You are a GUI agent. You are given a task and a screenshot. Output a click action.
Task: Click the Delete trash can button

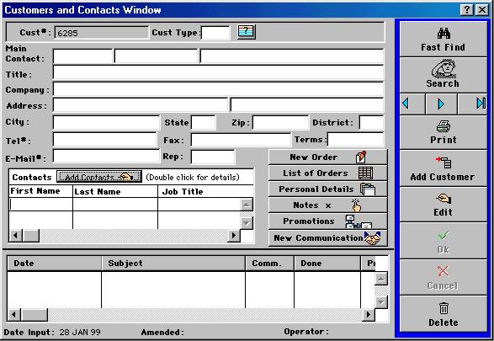click(x=444, y=314)
